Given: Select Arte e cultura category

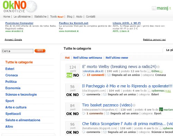Looking at the screenshot, I should click(x=16, y=107).
